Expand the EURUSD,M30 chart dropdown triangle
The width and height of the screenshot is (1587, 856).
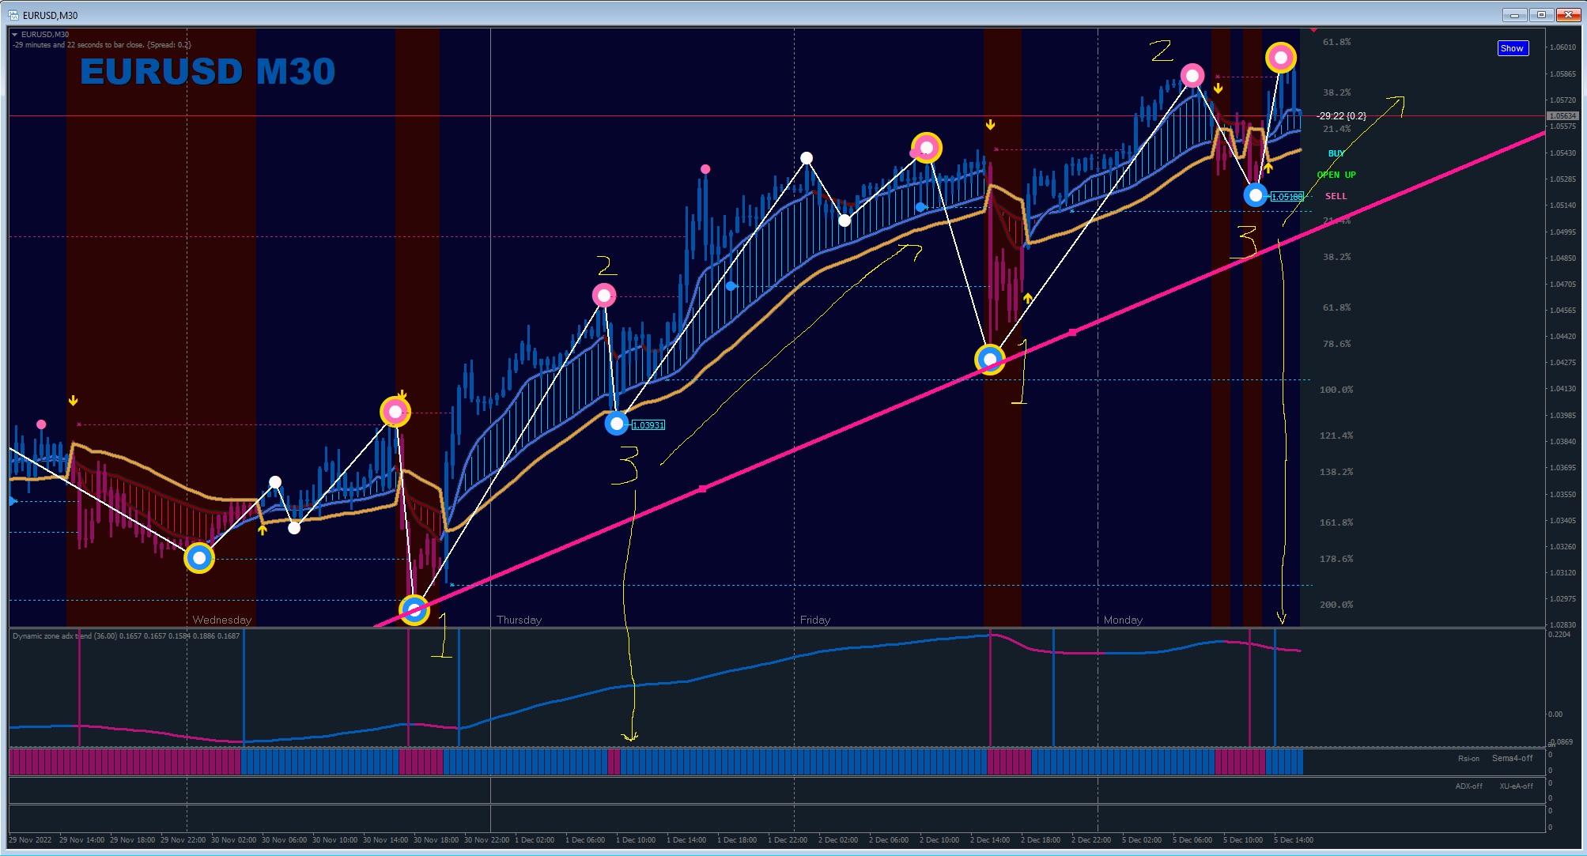coord(15,35)
